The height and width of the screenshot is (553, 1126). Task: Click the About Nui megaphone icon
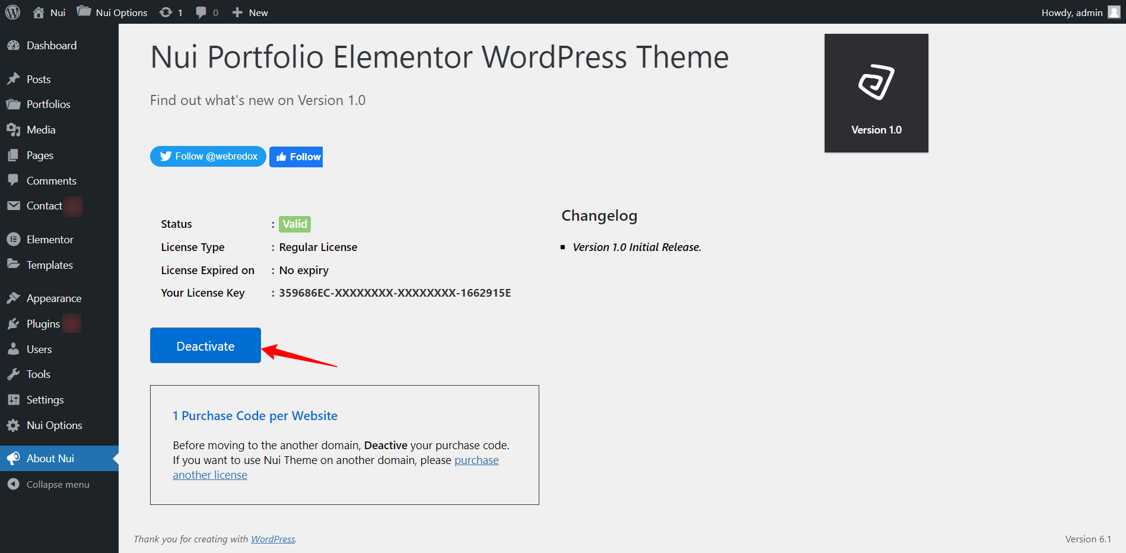point(13,459)
